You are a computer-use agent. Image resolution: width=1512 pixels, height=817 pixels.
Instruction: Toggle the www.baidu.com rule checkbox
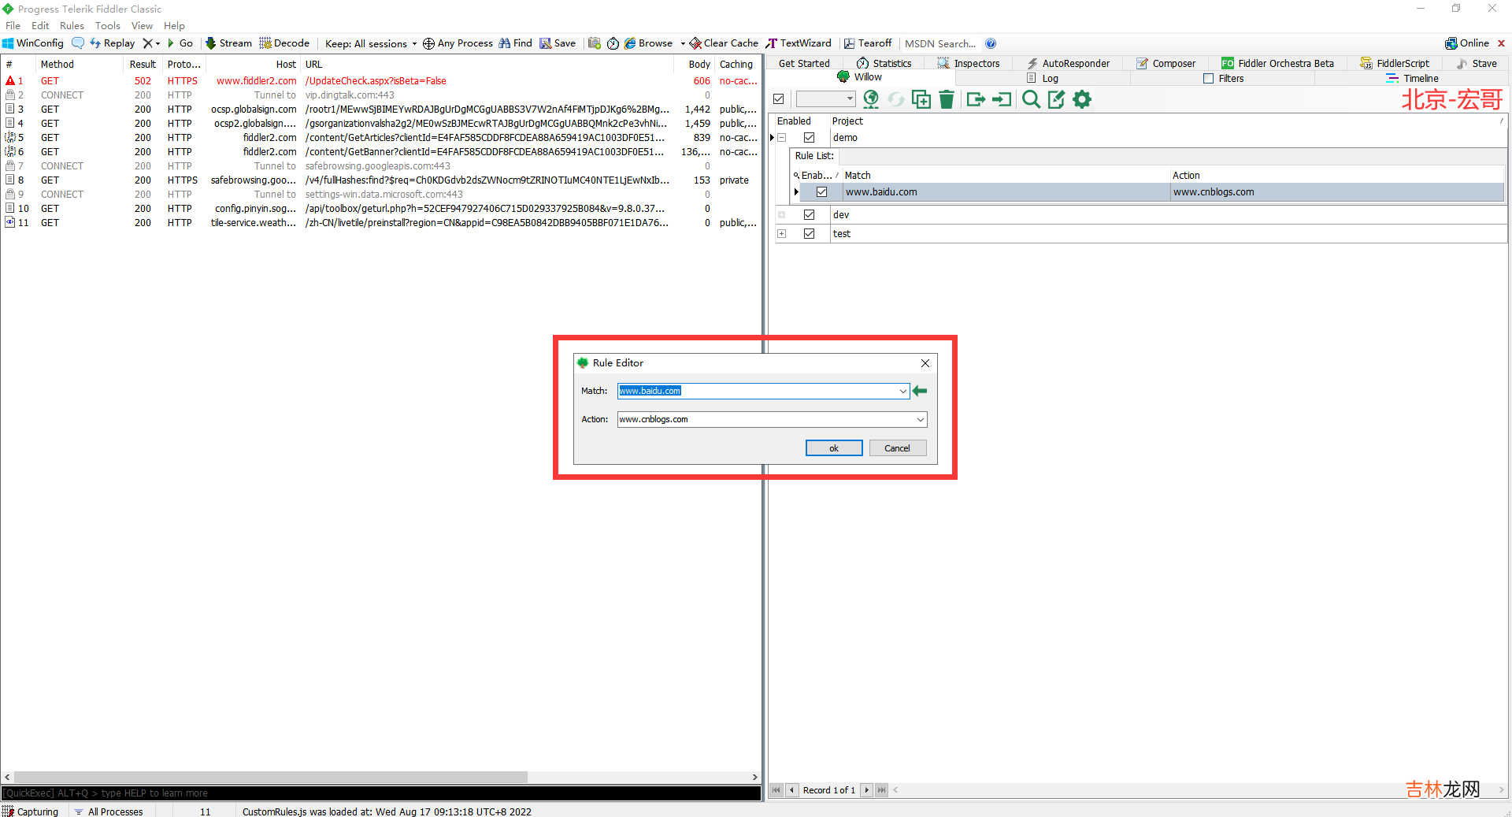tap(821, 191)
